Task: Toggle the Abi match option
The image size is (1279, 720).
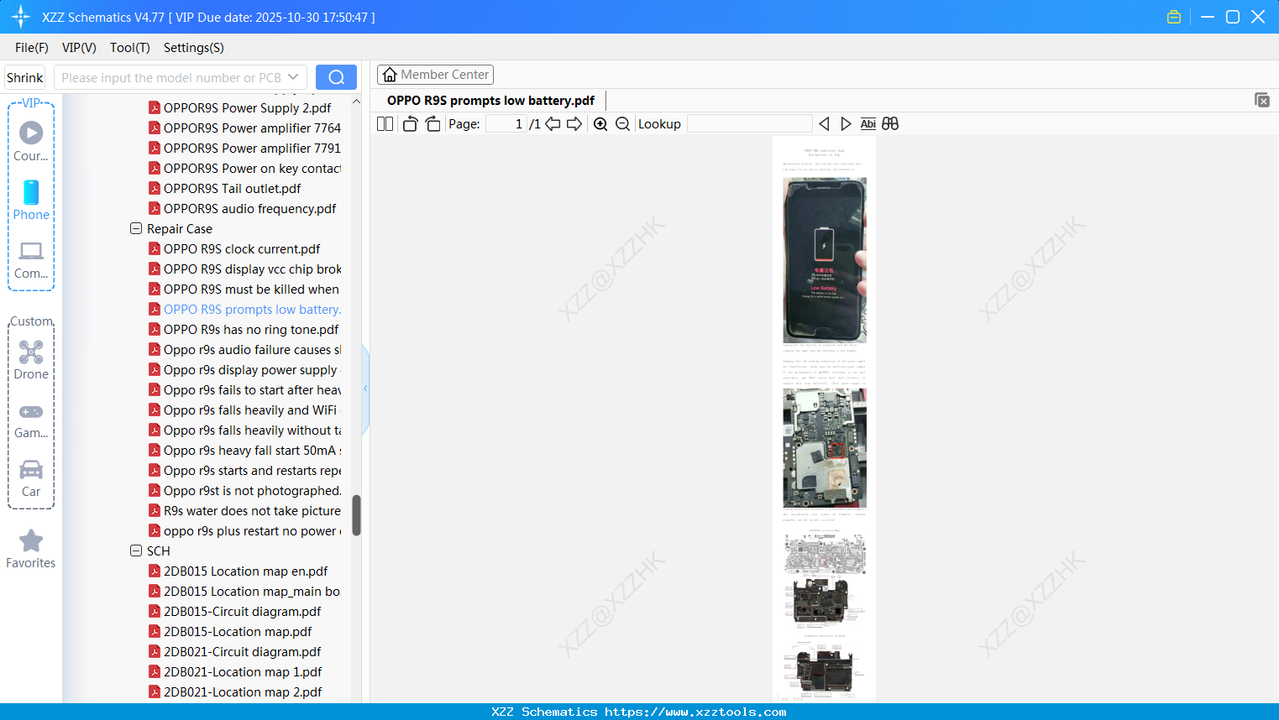Action: click(x=868, y=124)
